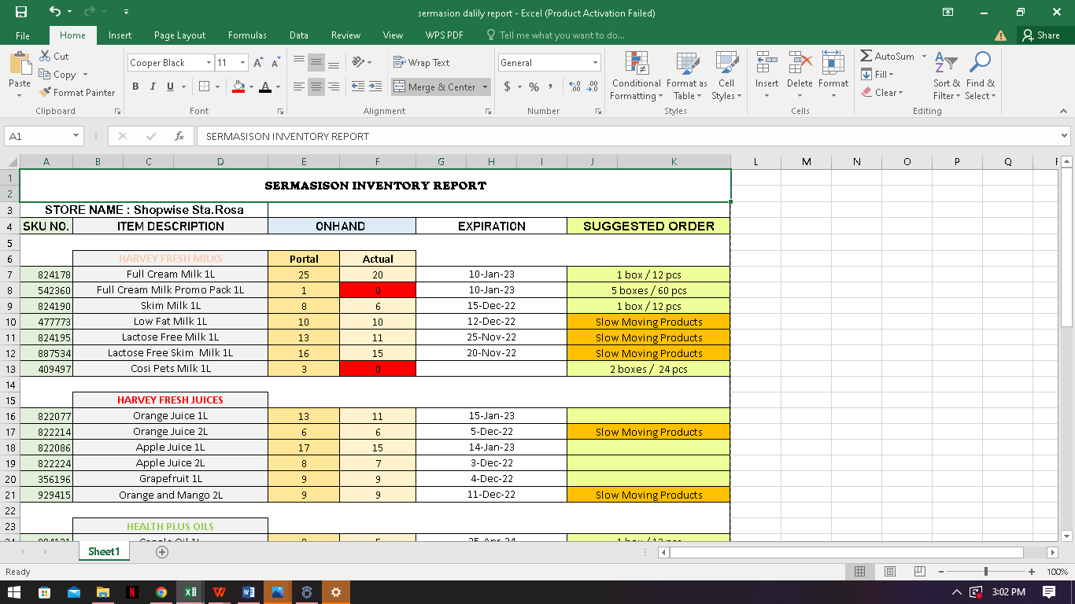The height and width of the screenshot is (604, 1075).
Task: Toggle Wrap Text for the cell
Action: tap(421, 63)
